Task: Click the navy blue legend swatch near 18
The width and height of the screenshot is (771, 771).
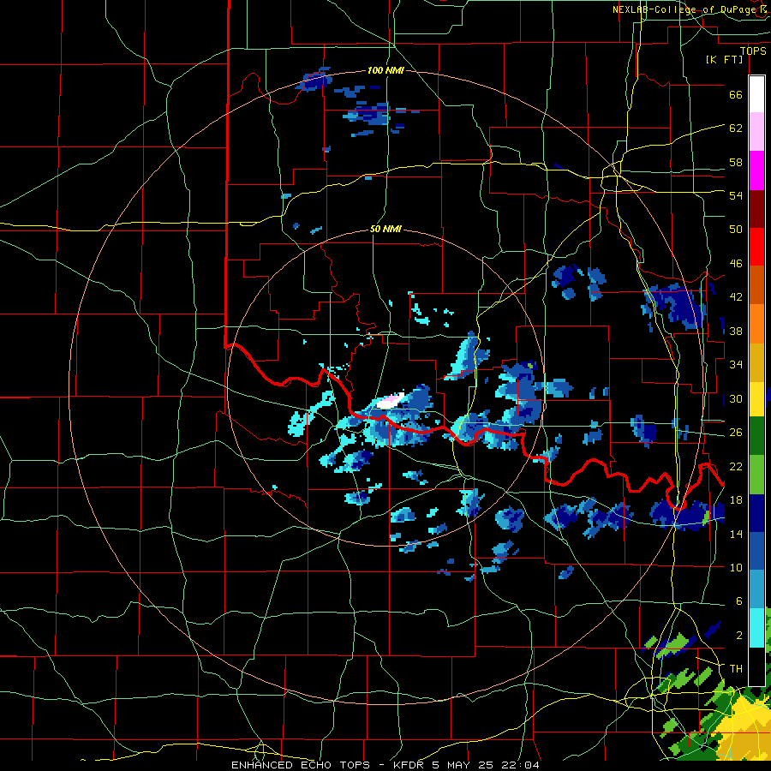Action: pos(756,513)
